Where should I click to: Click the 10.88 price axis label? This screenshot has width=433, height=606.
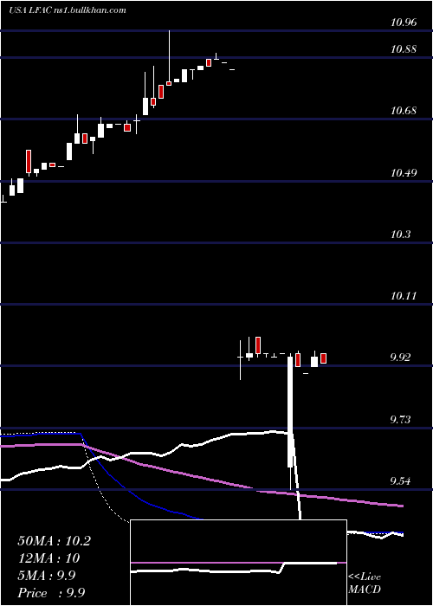(x=404, y=49)
